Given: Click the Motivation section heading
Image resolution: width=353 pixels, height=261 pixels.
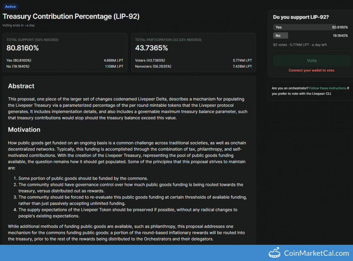Looking at the screenshot, I should [24, 130].
